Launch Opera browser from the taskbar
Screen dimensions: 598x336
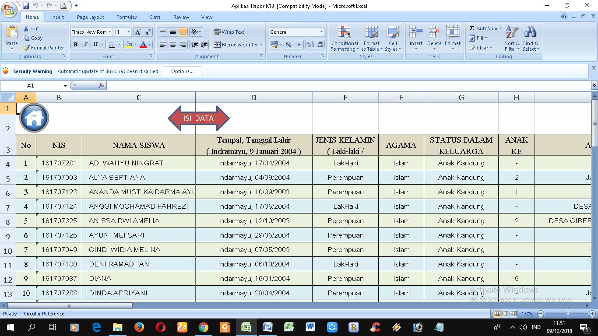click(x=161, y=327)
